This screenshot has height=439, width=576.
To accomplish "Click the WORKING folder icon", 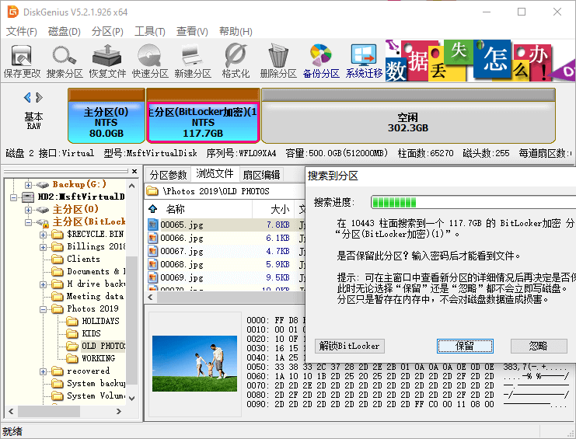I will (72, 358).
